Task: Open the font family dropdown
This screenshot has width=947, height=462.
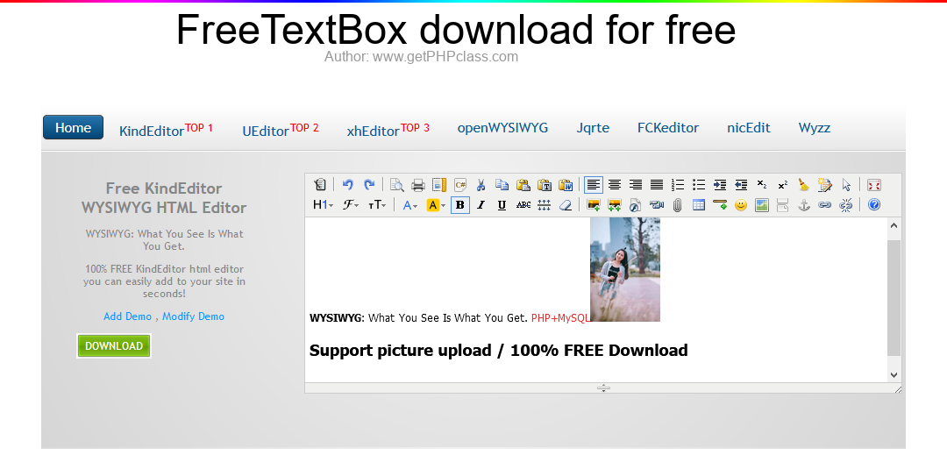Action: 350,205
